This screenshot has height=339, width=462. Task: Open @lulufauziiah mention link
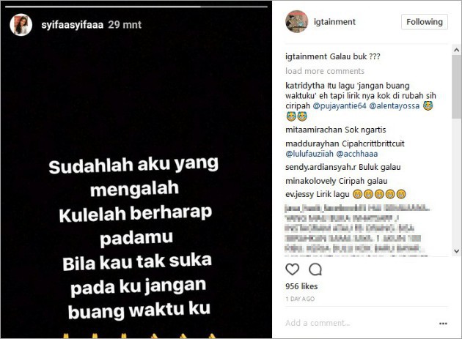click(x=309, y=154)
